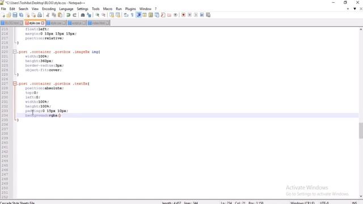Open the tab list dropdown arrow at top right
The height and width of the screenshot is (204, 363).
pos(354,9)
